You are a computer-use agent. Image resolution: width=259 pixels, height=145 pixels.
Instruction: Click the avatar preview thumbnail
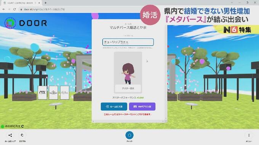click(x=128, y=72)
